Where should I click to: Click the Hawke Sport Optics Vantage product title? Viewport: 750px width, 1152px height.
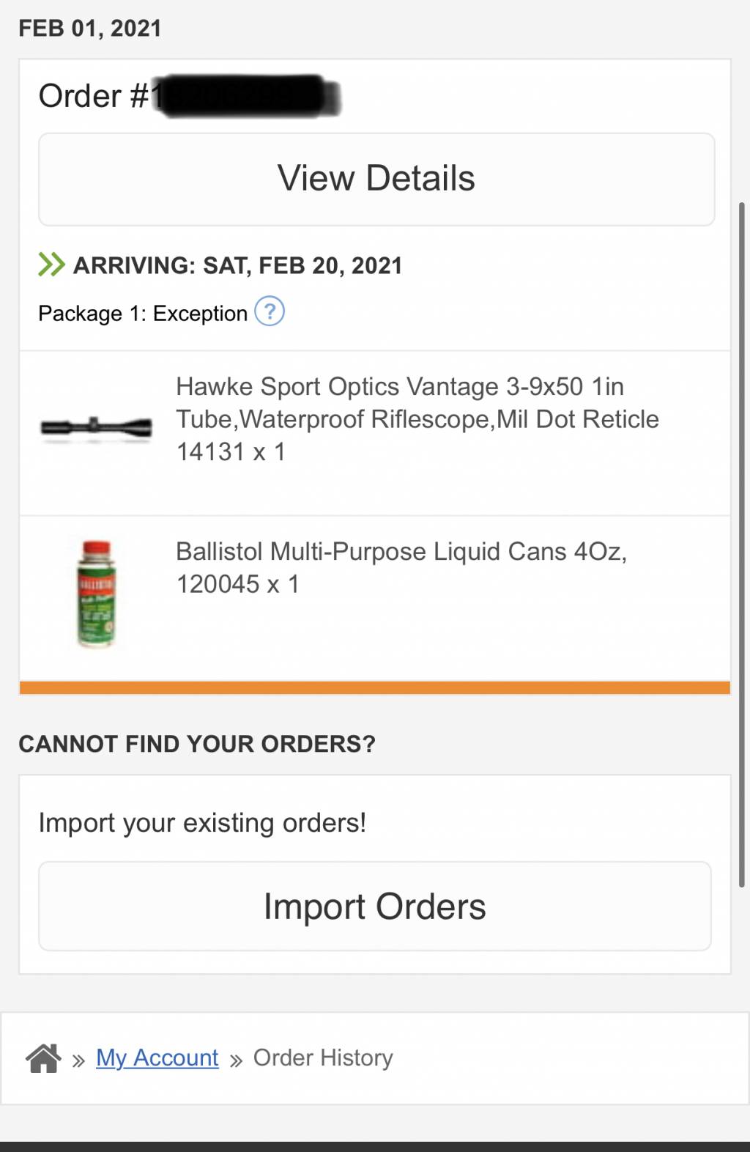[x=417, y=419]
